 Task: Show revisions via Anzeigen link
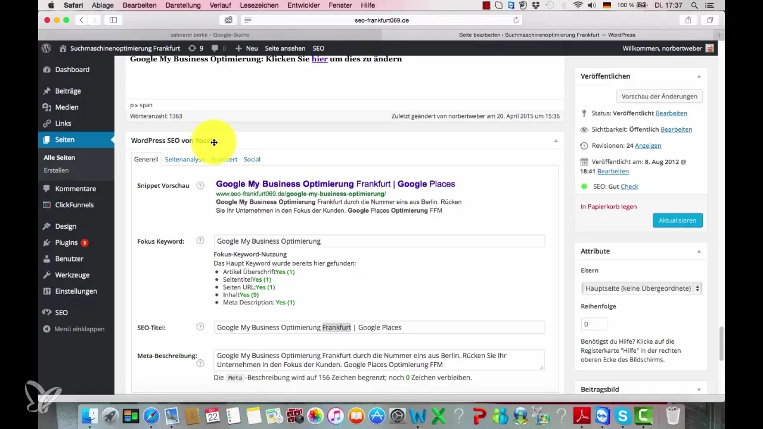pos(648,145)
